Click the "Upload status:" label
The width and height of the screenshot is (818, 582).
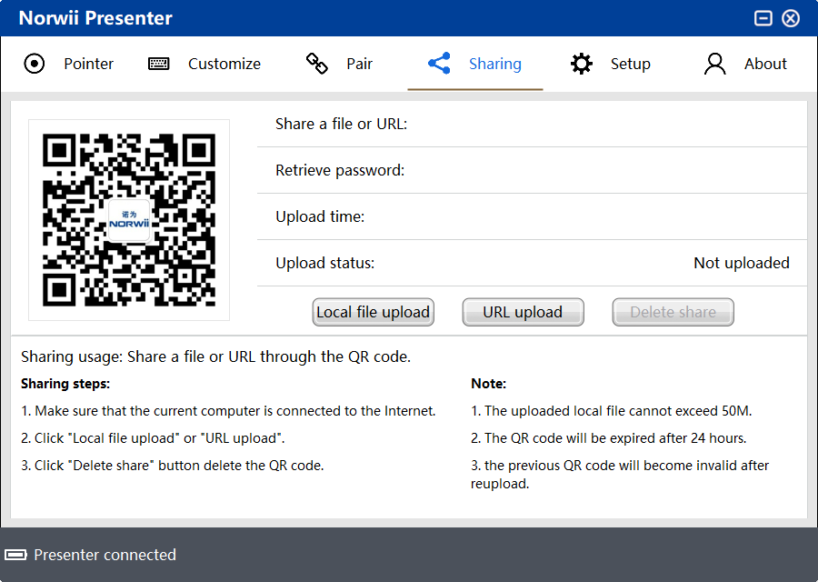coord(325,263)
